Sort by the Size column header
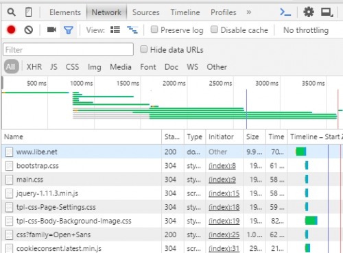This screenshot has height=253, width=343. pos(255,136)
